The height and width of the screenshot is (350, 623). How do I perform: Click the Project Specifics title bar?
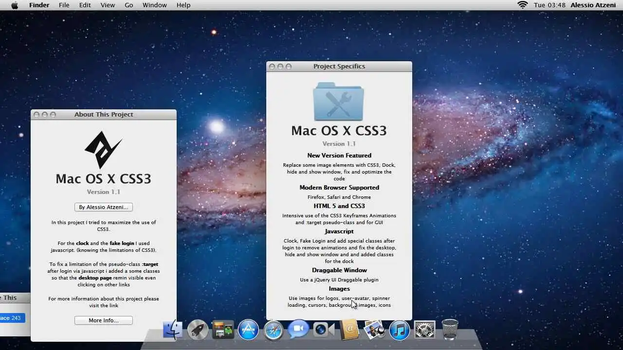point(339,67)
